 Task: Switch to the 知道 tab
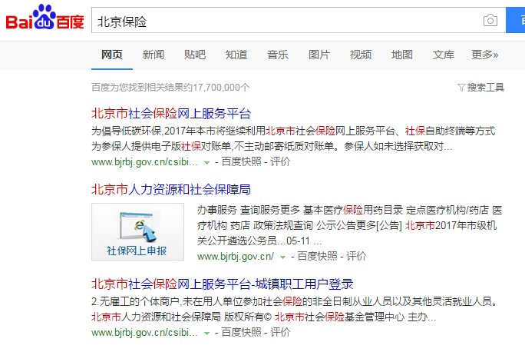pyautogui.click(x=236, y=55)
